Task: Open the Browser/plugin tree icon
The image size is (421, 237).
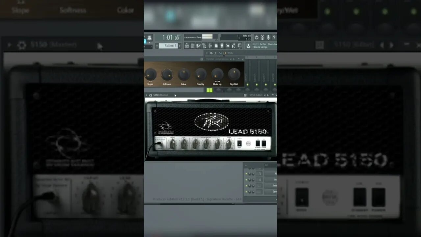Action: 204,46
